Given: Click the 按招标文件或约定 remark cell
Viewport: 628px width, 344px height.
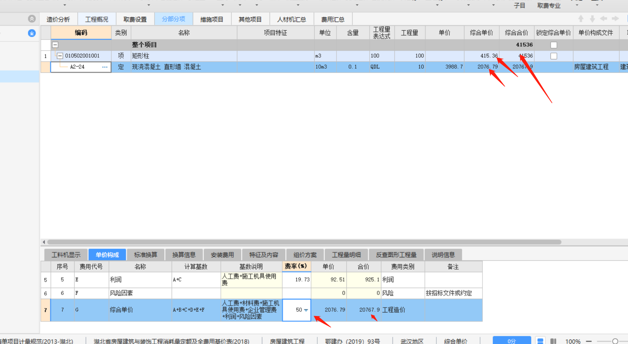Looking at the screenshot, I should pyautogui.click(x=453, y=293).
